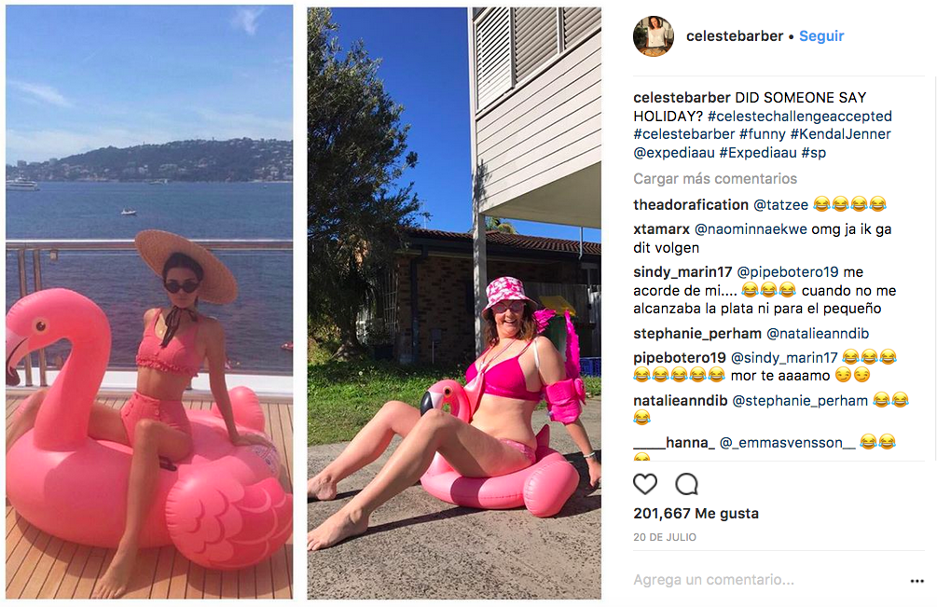Click the left photo with the straw hat
This screenshot has width=937, height=607.
coord(149,302)
